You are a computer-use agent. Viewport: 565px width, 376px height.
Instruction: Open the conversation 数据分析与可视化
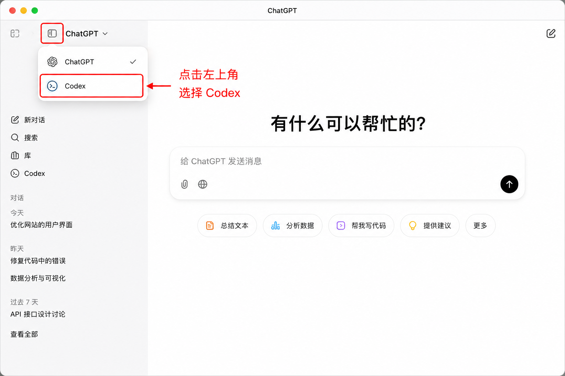tap(38, 278)
